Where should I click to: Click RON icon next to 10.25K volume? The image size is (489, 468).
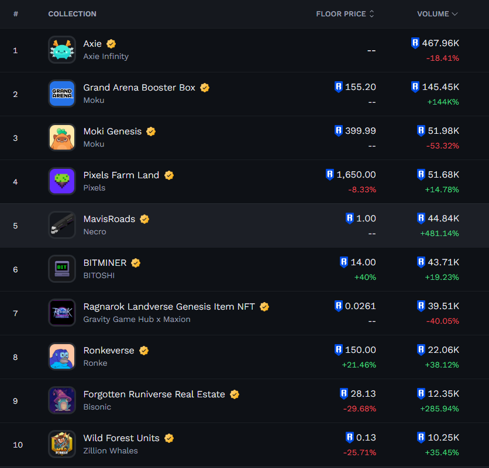point(421,438)
